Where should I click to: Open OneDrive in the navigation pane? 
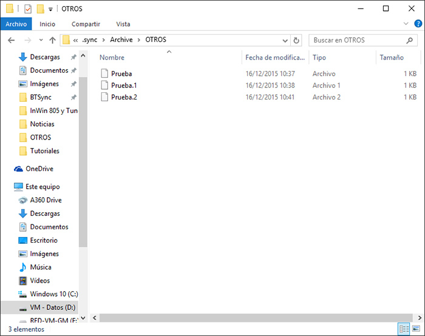[39, 169]
